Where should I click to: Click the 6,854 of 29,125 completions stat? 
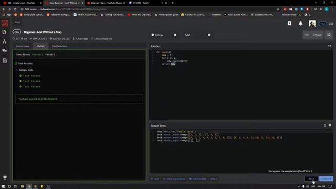pos(59,39)
